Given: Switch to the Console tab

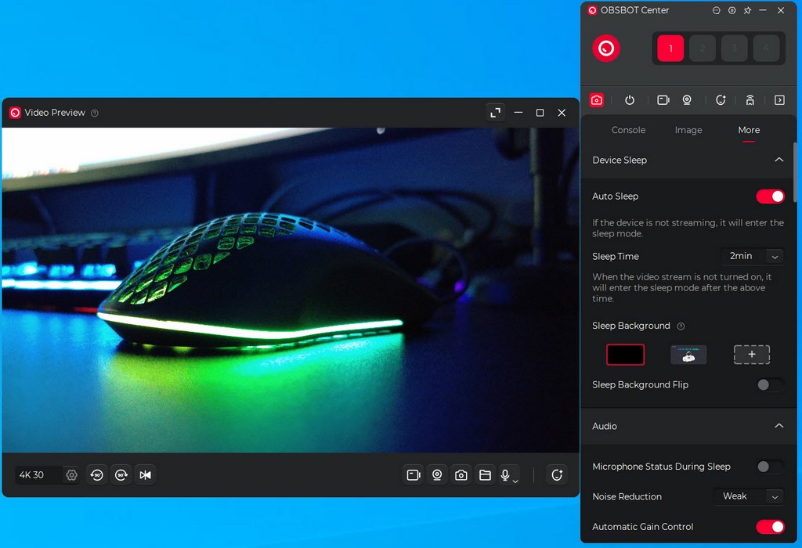Looking at the screenshot, I should tap(628, 130).
